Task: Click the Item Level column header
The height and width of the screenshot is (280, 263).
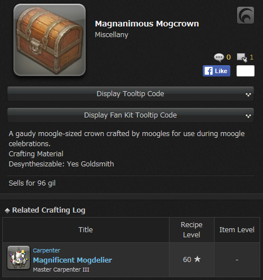Action: tap(237, 229)
